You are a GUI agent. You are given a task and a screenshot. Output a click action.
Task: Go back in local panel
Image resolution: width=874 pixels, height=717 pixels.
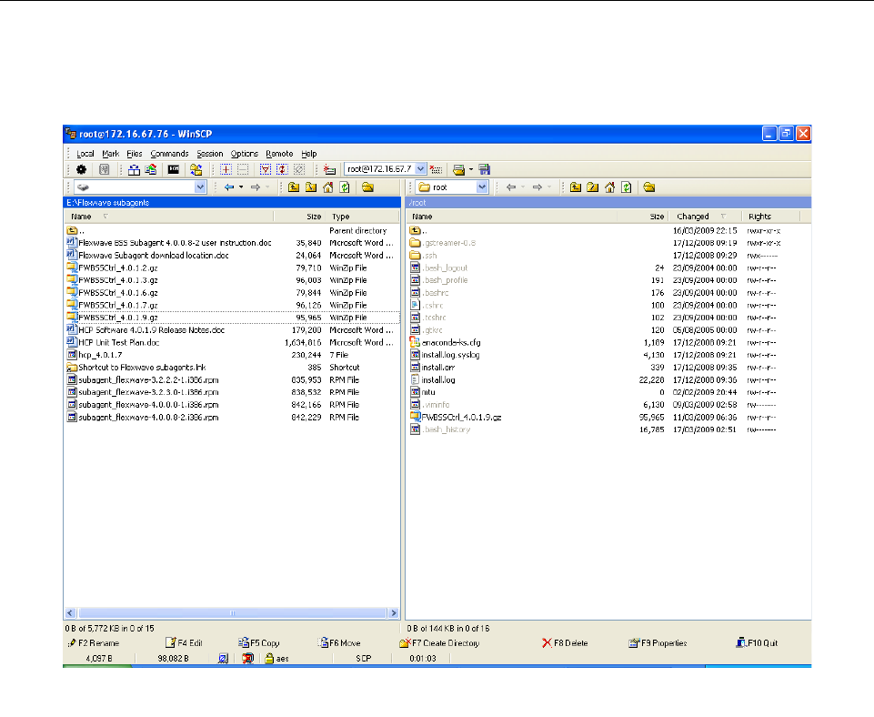pyautogui.click(x=228, y=187)
